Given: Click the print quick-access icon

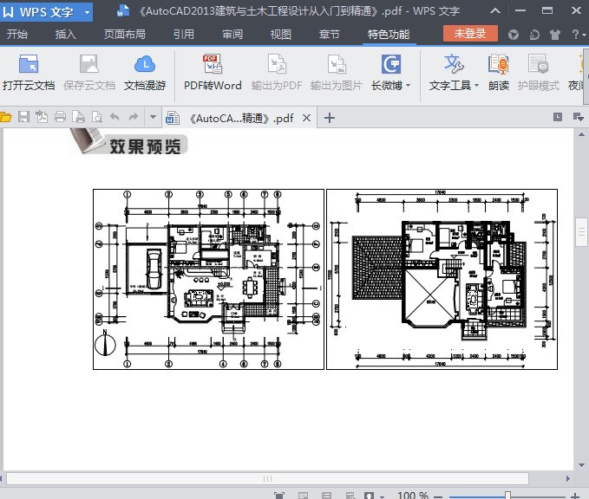Looking at the screenshot, I should (x=60, y=117).
